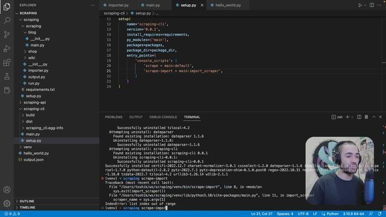Image resolution: width=386 pixels, height=217 pixels.
Task: Open Source Control view
Action: pyautogui.click(x=7, y=34)
